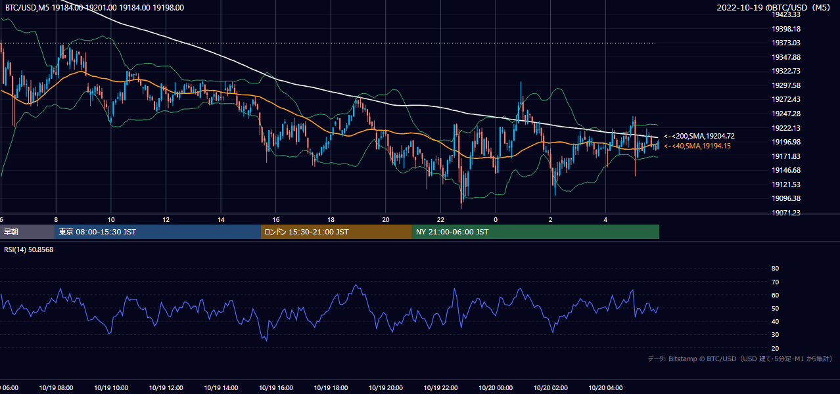Click price axis value 19171.83
The image size is (840, 394).
coord(785,156)
